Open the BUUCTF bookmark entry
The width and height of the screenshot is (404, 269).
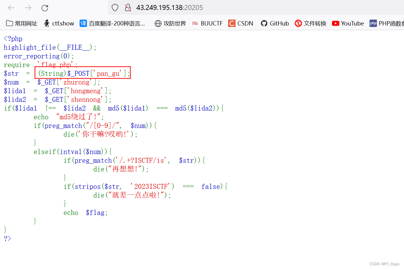pos(207,23)
